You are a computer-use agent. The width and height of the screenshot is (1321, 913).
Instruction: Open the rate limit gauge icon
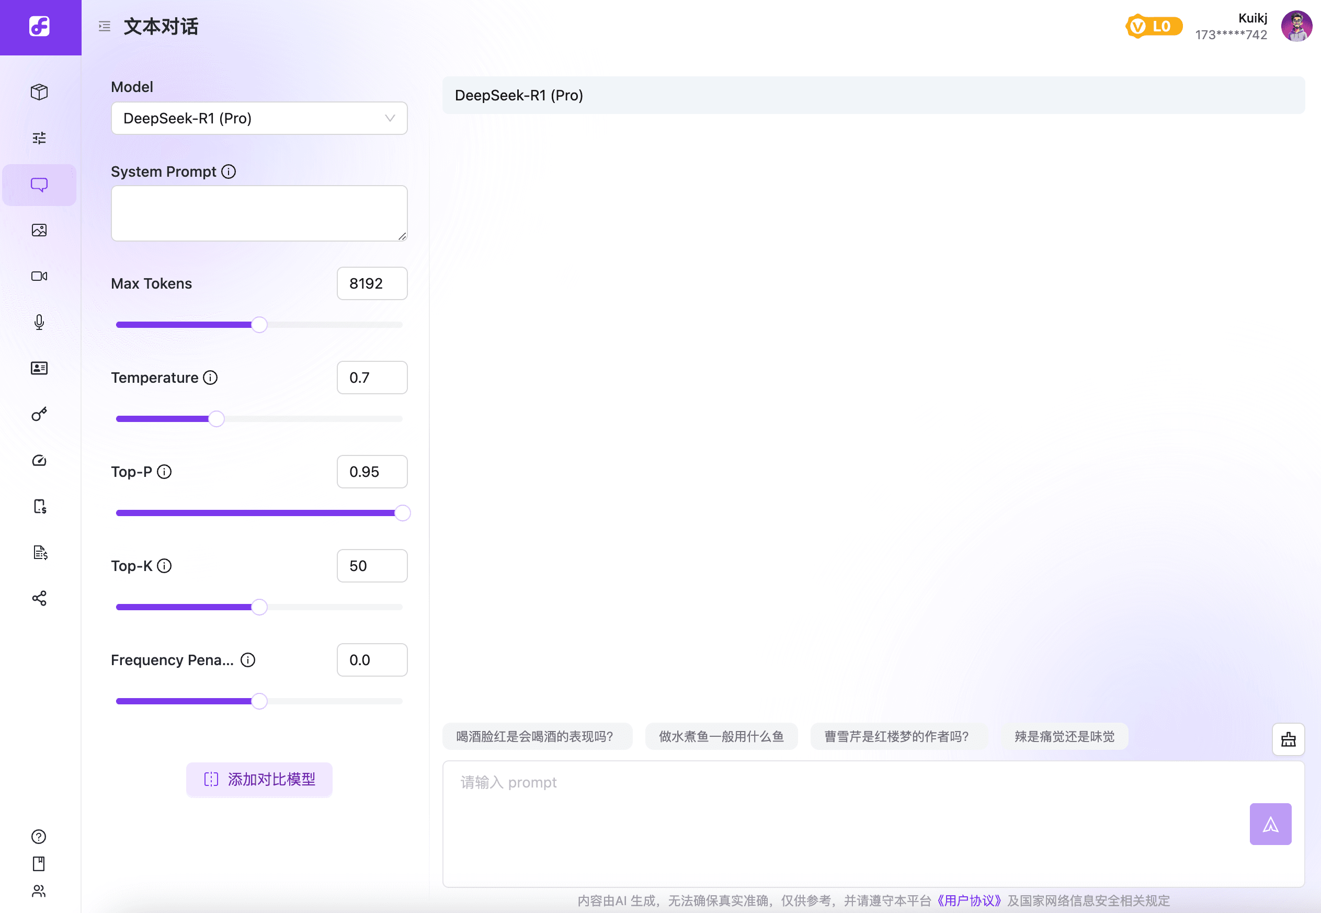tap(39, 461)
